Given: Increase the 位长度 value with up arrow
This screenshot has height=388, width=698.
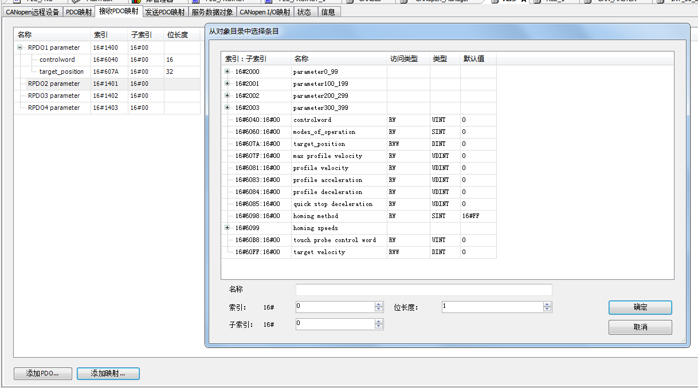Looking at the screenshot, I should click(547, 304).
